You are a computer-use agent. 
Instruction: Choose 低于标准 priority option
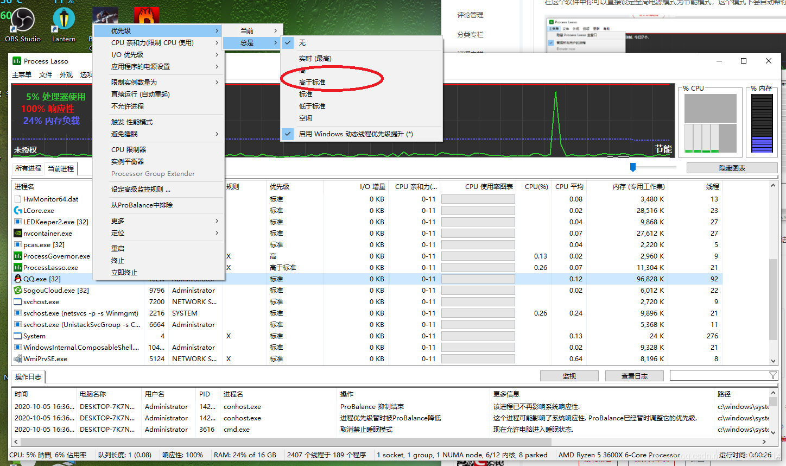click(x=362, y=106)
